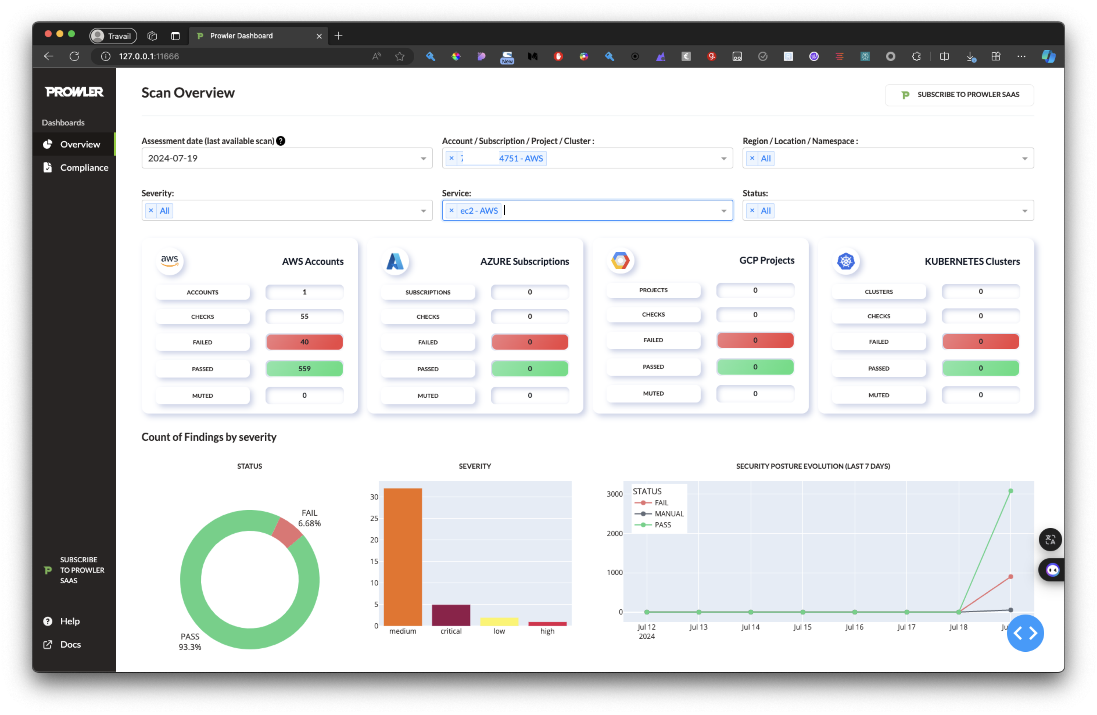The width and height of the screenshot is (1097, 715).
Task: Select the Overview dashboard item
Action: 80,144
